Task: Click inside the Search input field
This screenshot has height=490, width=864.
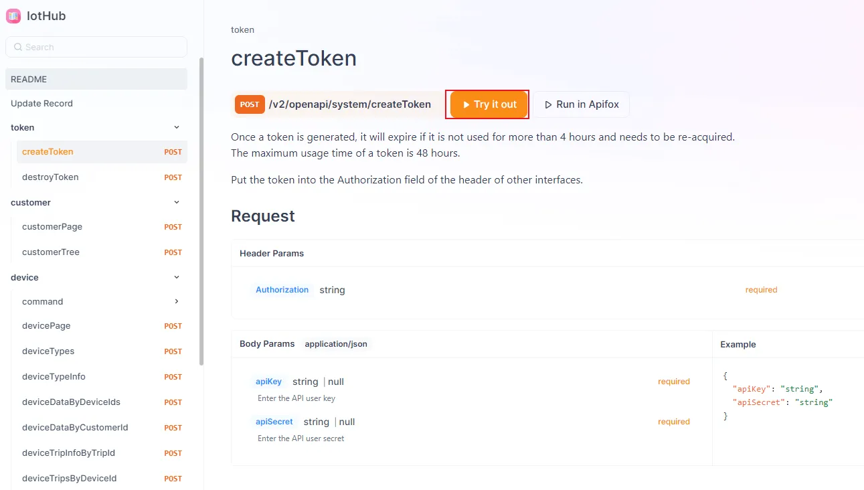Action: (x=96, y=47)
